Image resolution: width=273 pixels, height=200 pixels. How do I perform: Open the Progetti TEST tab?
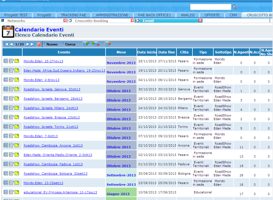point(16,15)
